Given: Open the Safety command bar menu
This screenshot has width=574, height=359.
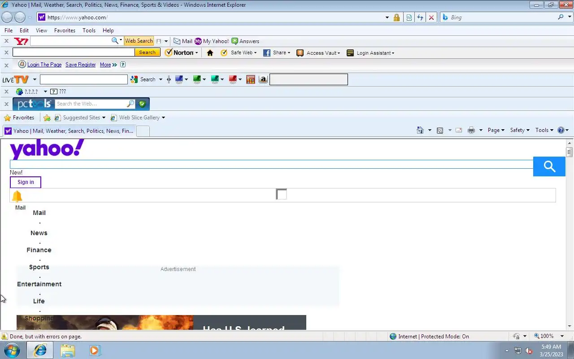Looking at the screenshot, I should [520, 130].
